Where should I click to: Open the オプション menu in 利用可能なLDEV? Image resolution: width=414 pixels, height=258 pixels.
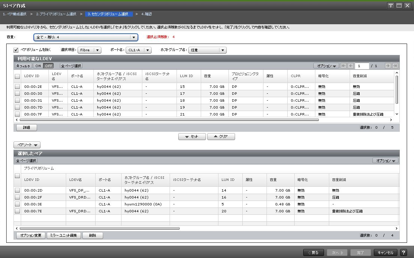[x=326, y=66]
